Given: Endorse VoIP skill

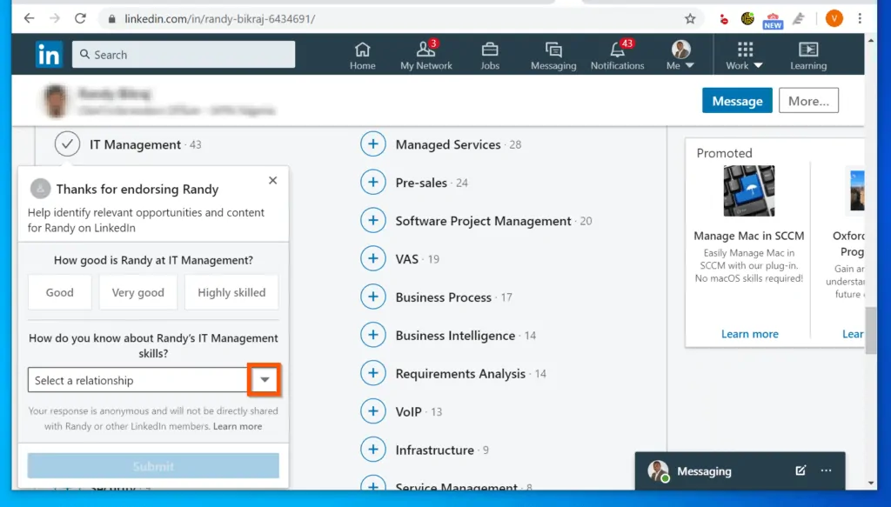Looking at the screenshot, I should click(373, 411).
